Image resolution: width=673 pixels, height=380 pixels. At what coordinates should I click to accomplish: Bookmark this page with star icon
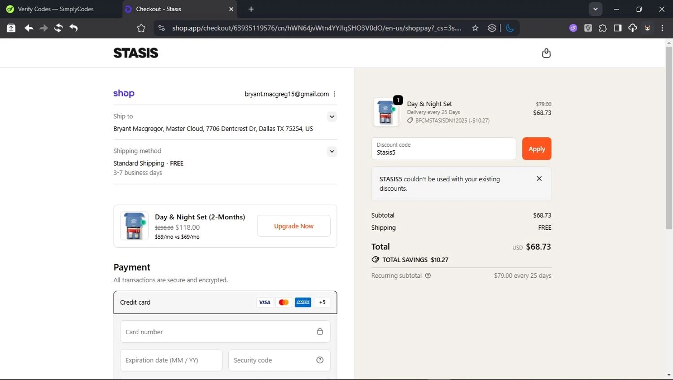pos(475,28)
